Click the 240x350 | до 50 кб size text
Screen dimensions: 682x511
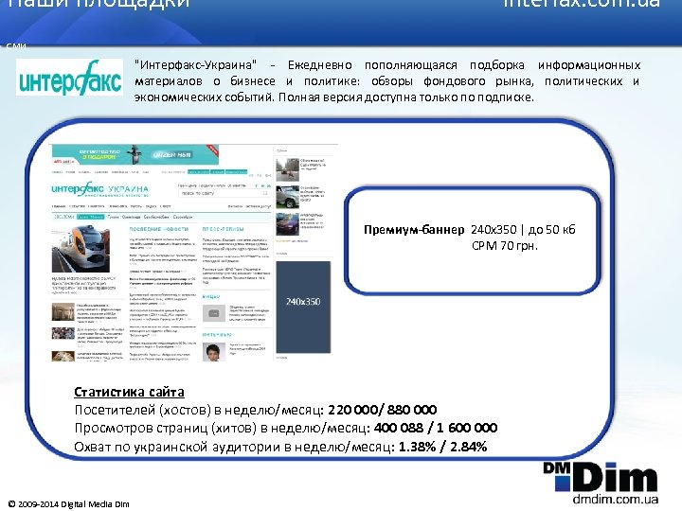tap(523, 229)
